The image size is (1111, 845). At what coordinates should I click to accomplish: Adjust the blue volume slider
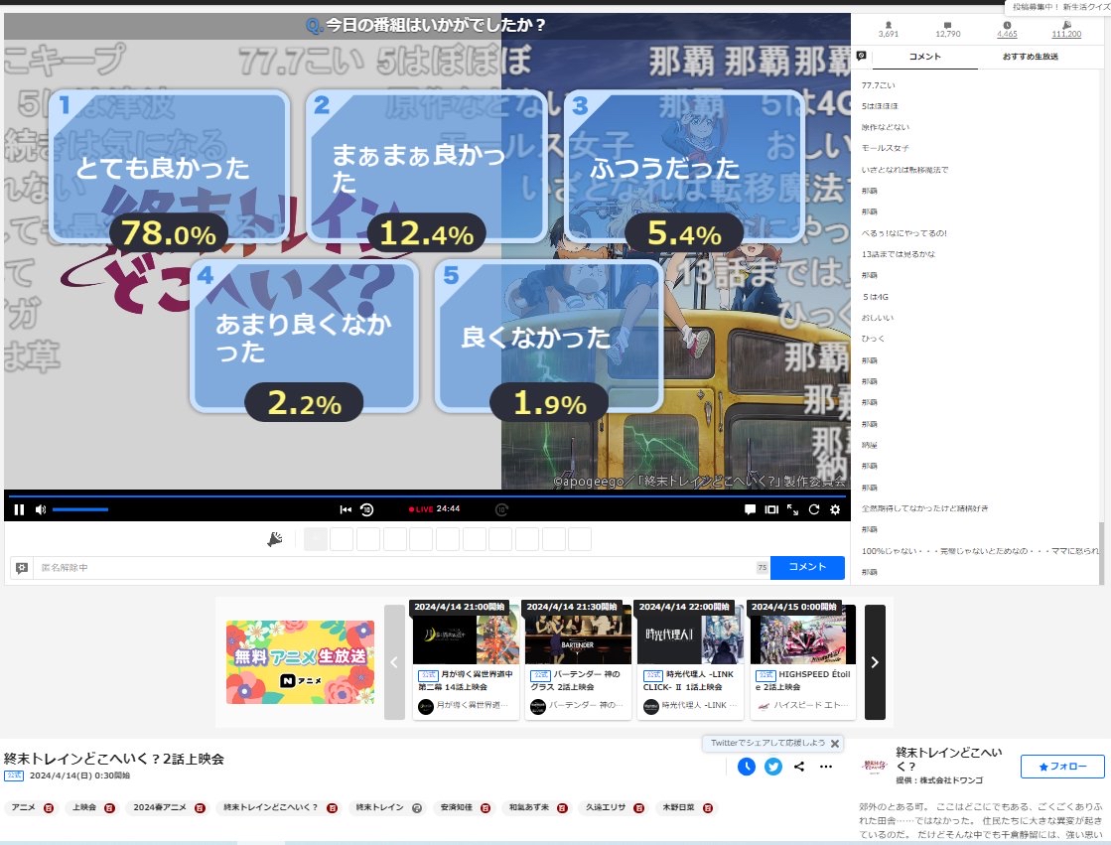80,509
